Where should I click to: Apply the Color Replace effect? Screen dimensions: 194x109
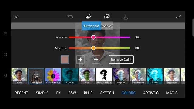(53, 76)
